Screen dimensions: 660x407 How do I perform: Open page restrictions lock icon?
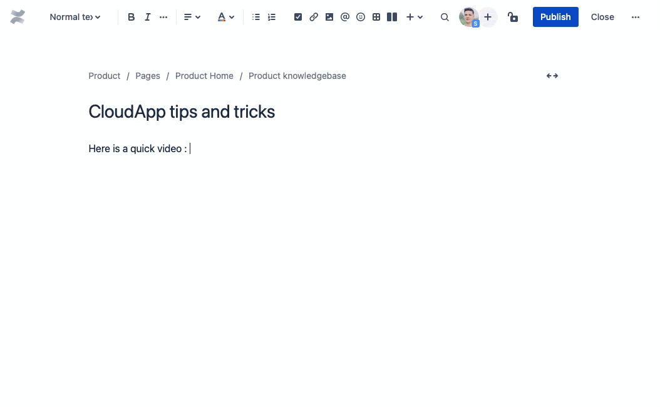coord(512,18)
